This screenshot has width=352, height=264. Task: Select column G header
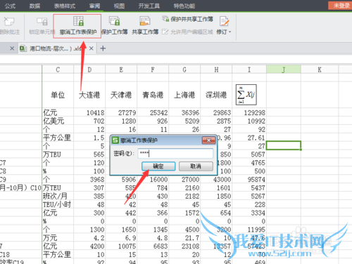tap(184, 70)
